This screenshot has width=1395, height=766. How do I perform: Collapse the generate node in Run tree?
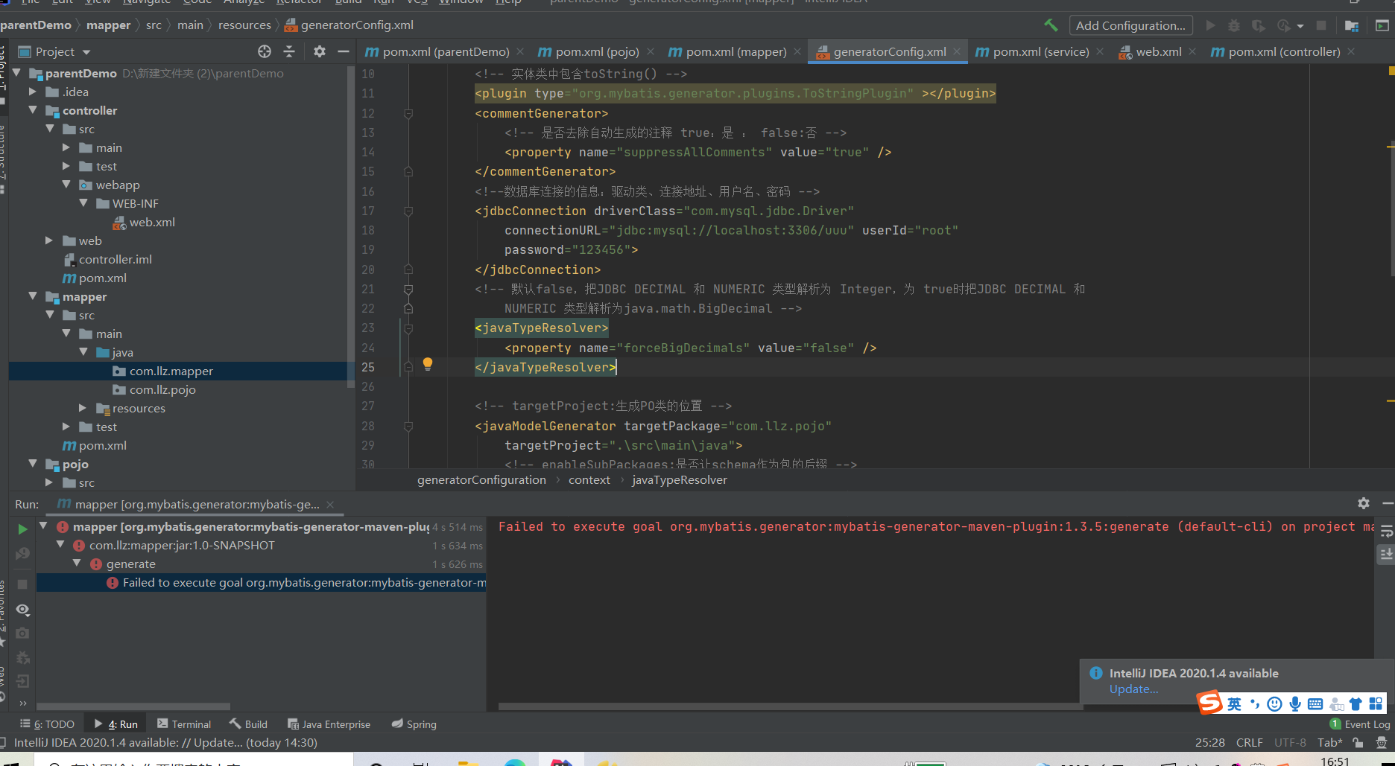coord(77,564)
